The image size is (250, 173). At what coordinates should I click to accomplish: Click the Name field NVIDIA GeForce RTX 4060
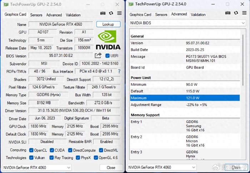(x=61, y=24)
